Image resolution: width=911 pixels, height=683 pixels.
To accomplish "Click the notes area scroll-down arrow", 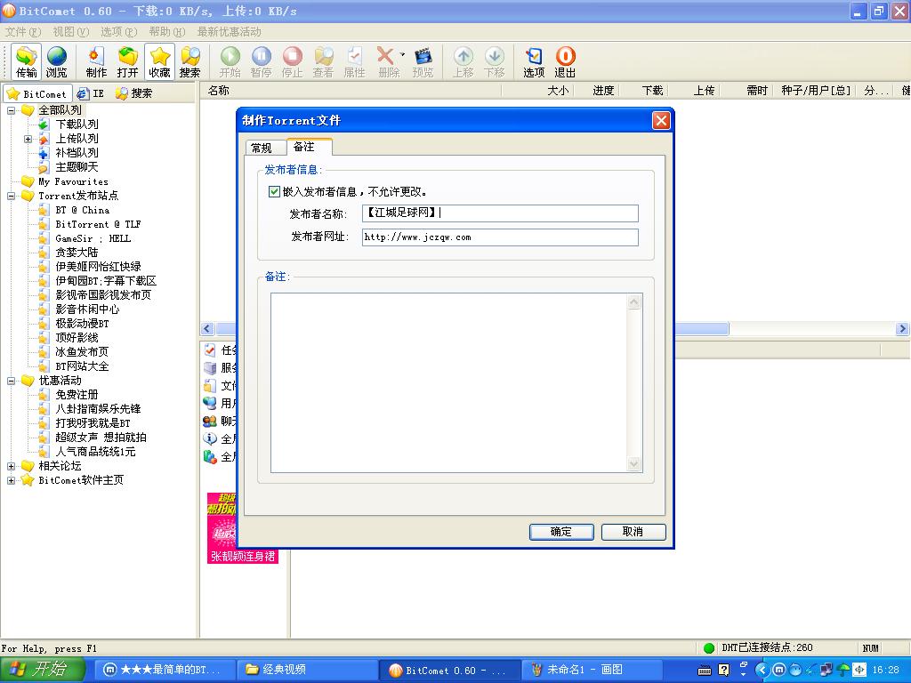I will point(634,463).
